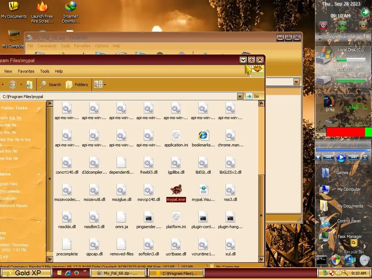
Task: Select omni.ja file
Action: (121, 221)
